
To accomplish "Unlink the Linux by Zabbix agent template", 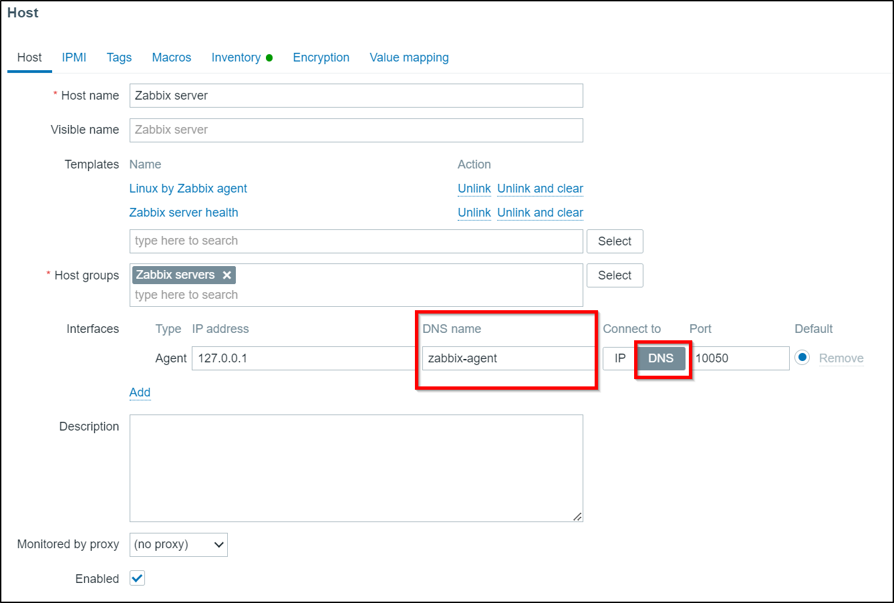I will pyautogui.click(x=474, y=189).
